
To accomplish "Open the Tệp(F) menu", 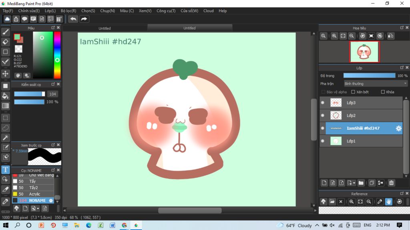I will [x=8, y=11].
